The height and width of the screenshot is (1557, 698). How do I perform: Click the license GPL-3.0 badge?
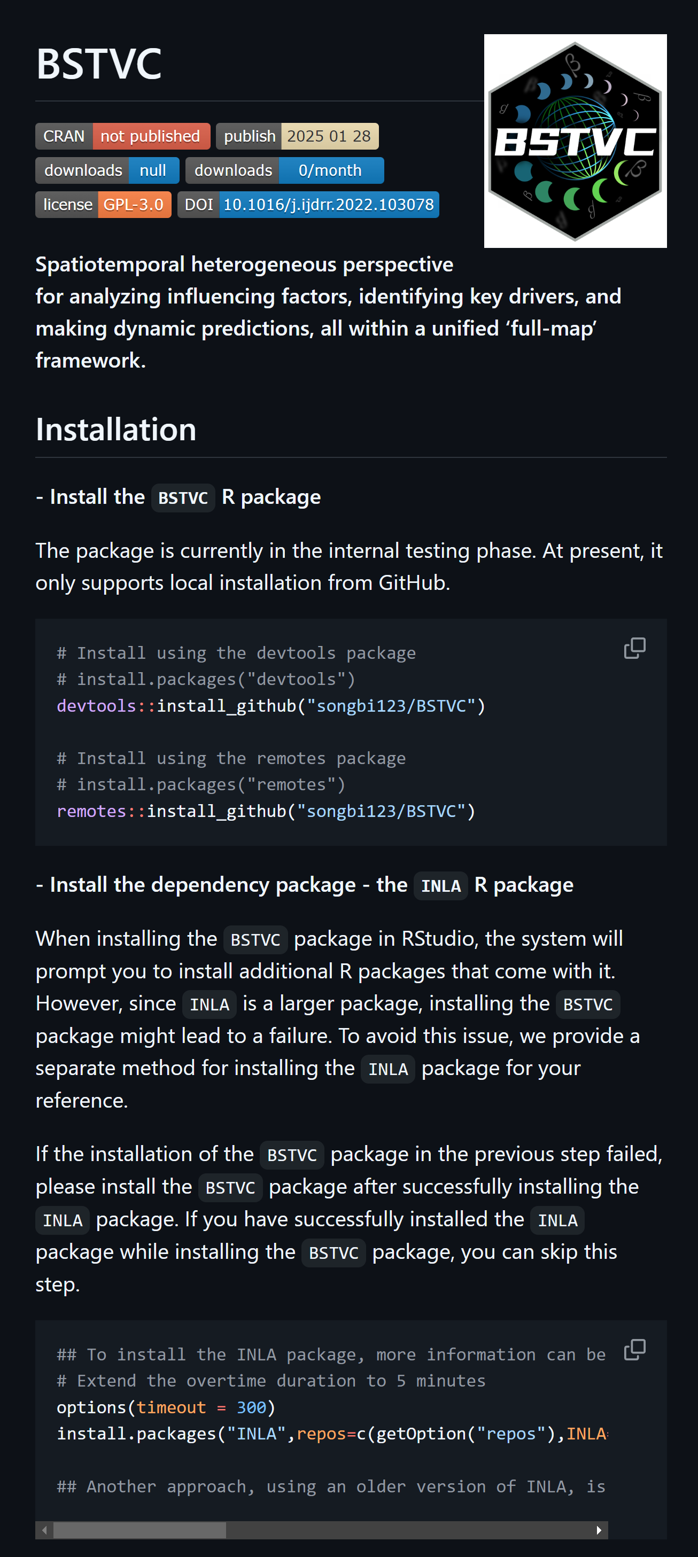[x=103, y=204]
